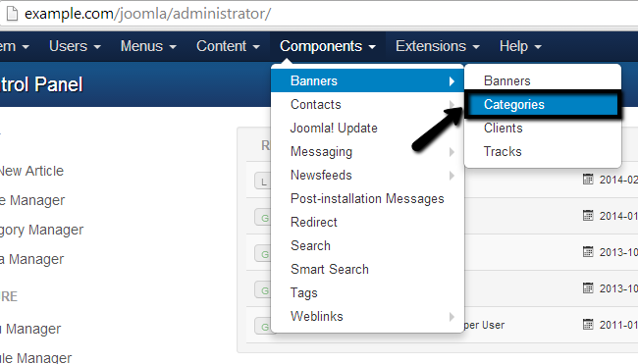Expand the Banners submenu arrow
Viewport: 638px width, 364px height.
tap(452, 81)
